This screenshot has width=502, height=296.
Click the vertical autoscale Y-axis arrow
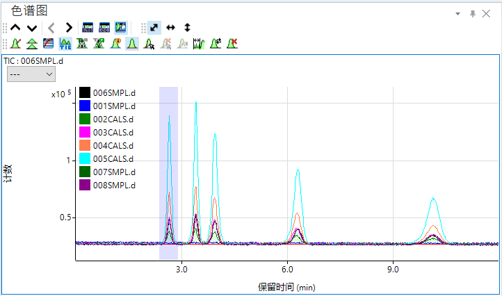(x=187, y=28)
